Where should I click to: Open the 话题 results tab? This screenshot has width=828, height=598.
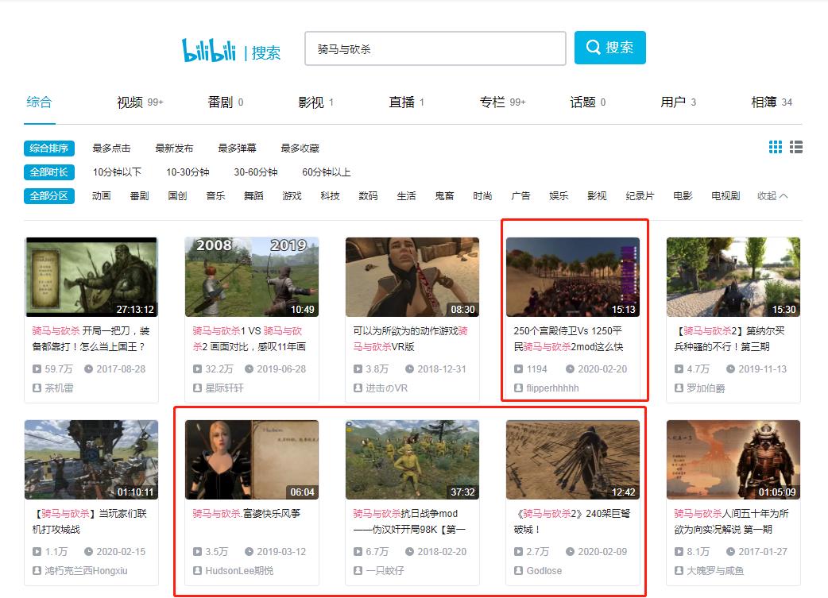coord(588,102)
